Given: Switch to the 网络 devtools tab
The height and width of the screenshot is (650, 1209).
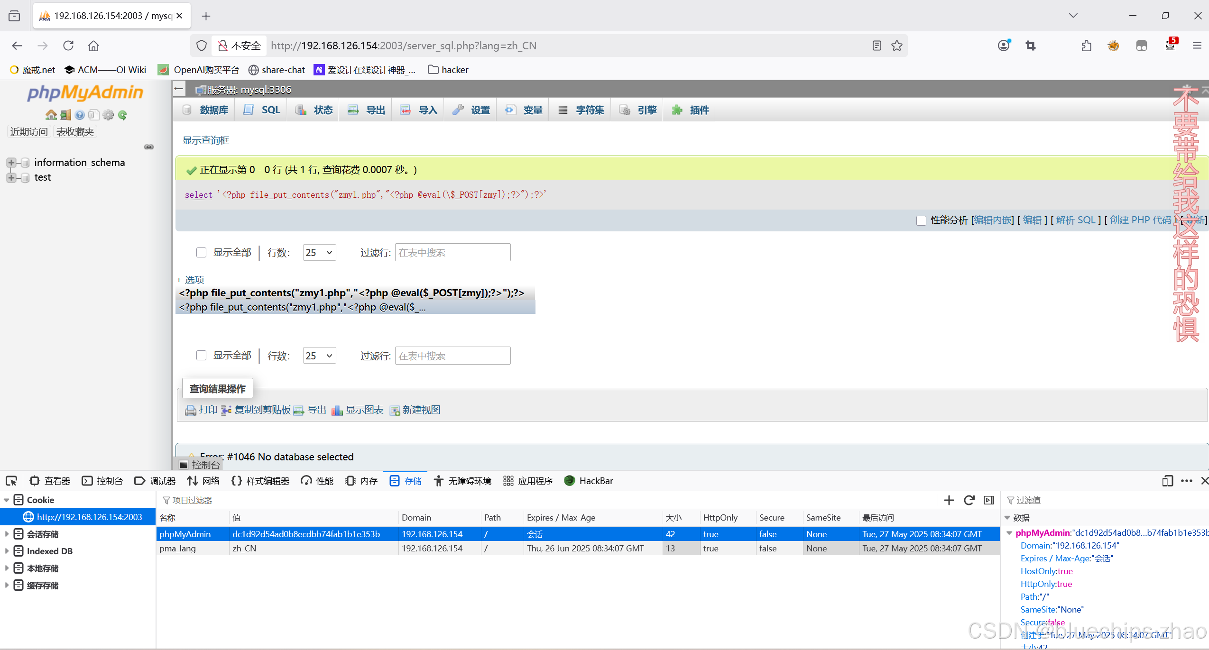Looking at the screenshot, I should click(204, 481).
